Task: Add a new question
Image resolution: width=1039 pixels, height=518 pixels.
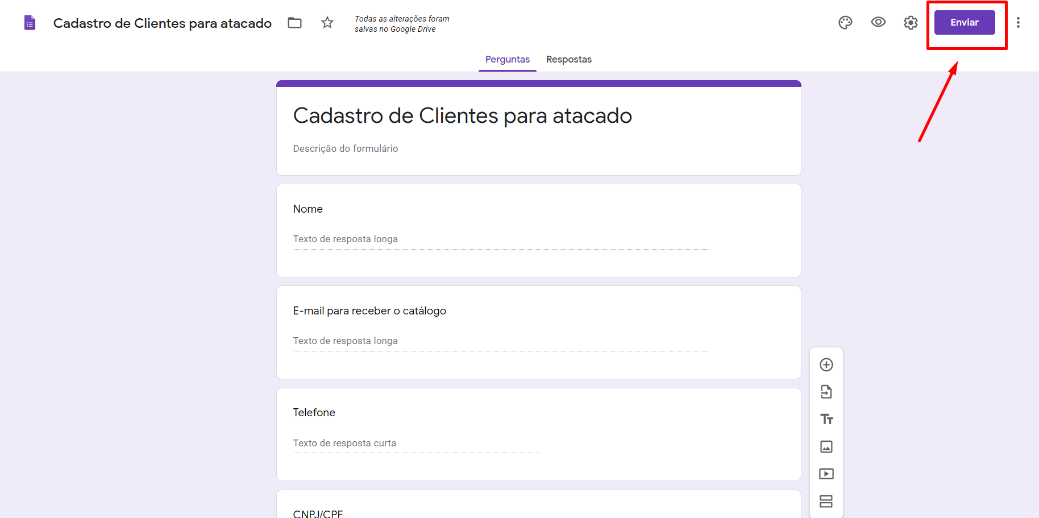Action: 826,364
